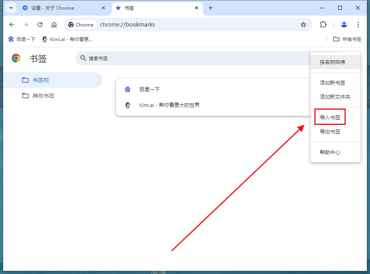
Task: Go forward with the forward arrow
Action: 26,25
